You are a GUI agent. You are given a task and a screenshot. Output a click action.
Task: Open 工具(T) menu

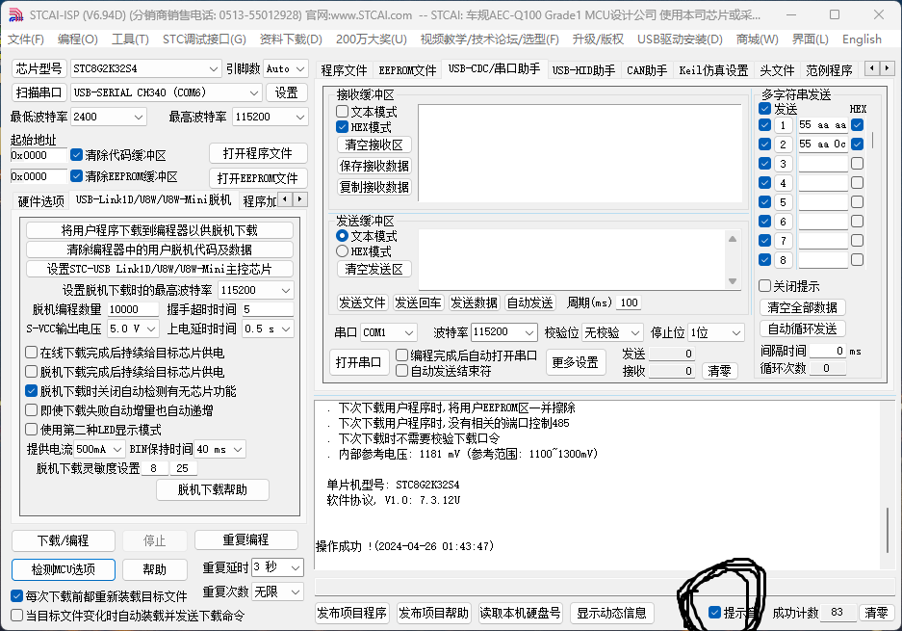pos(130,39)
